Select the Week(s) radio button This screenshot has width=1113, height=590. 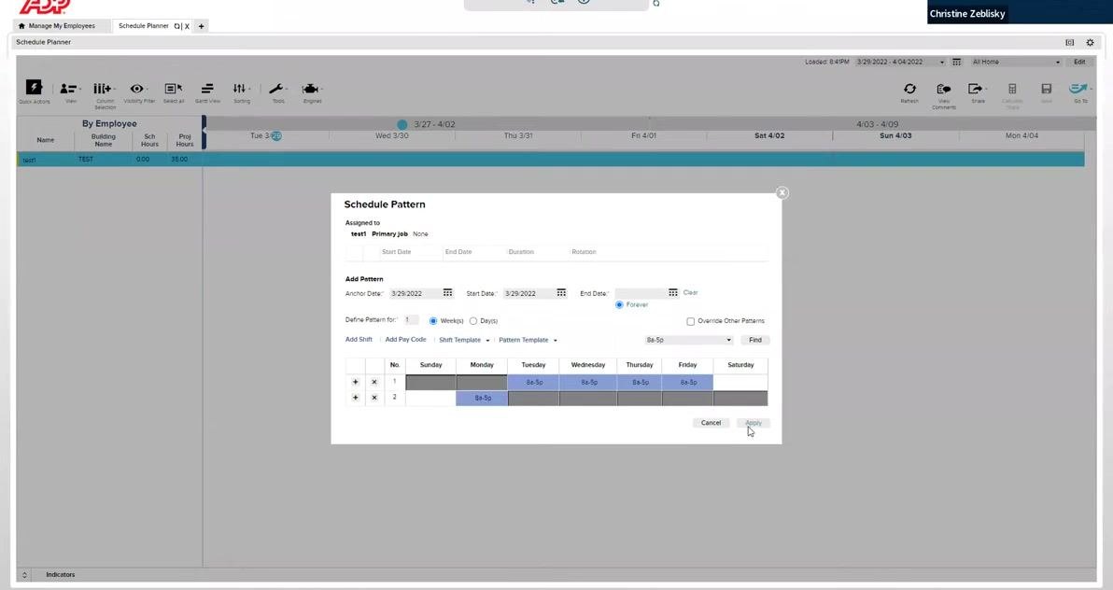tap(433, 321)
